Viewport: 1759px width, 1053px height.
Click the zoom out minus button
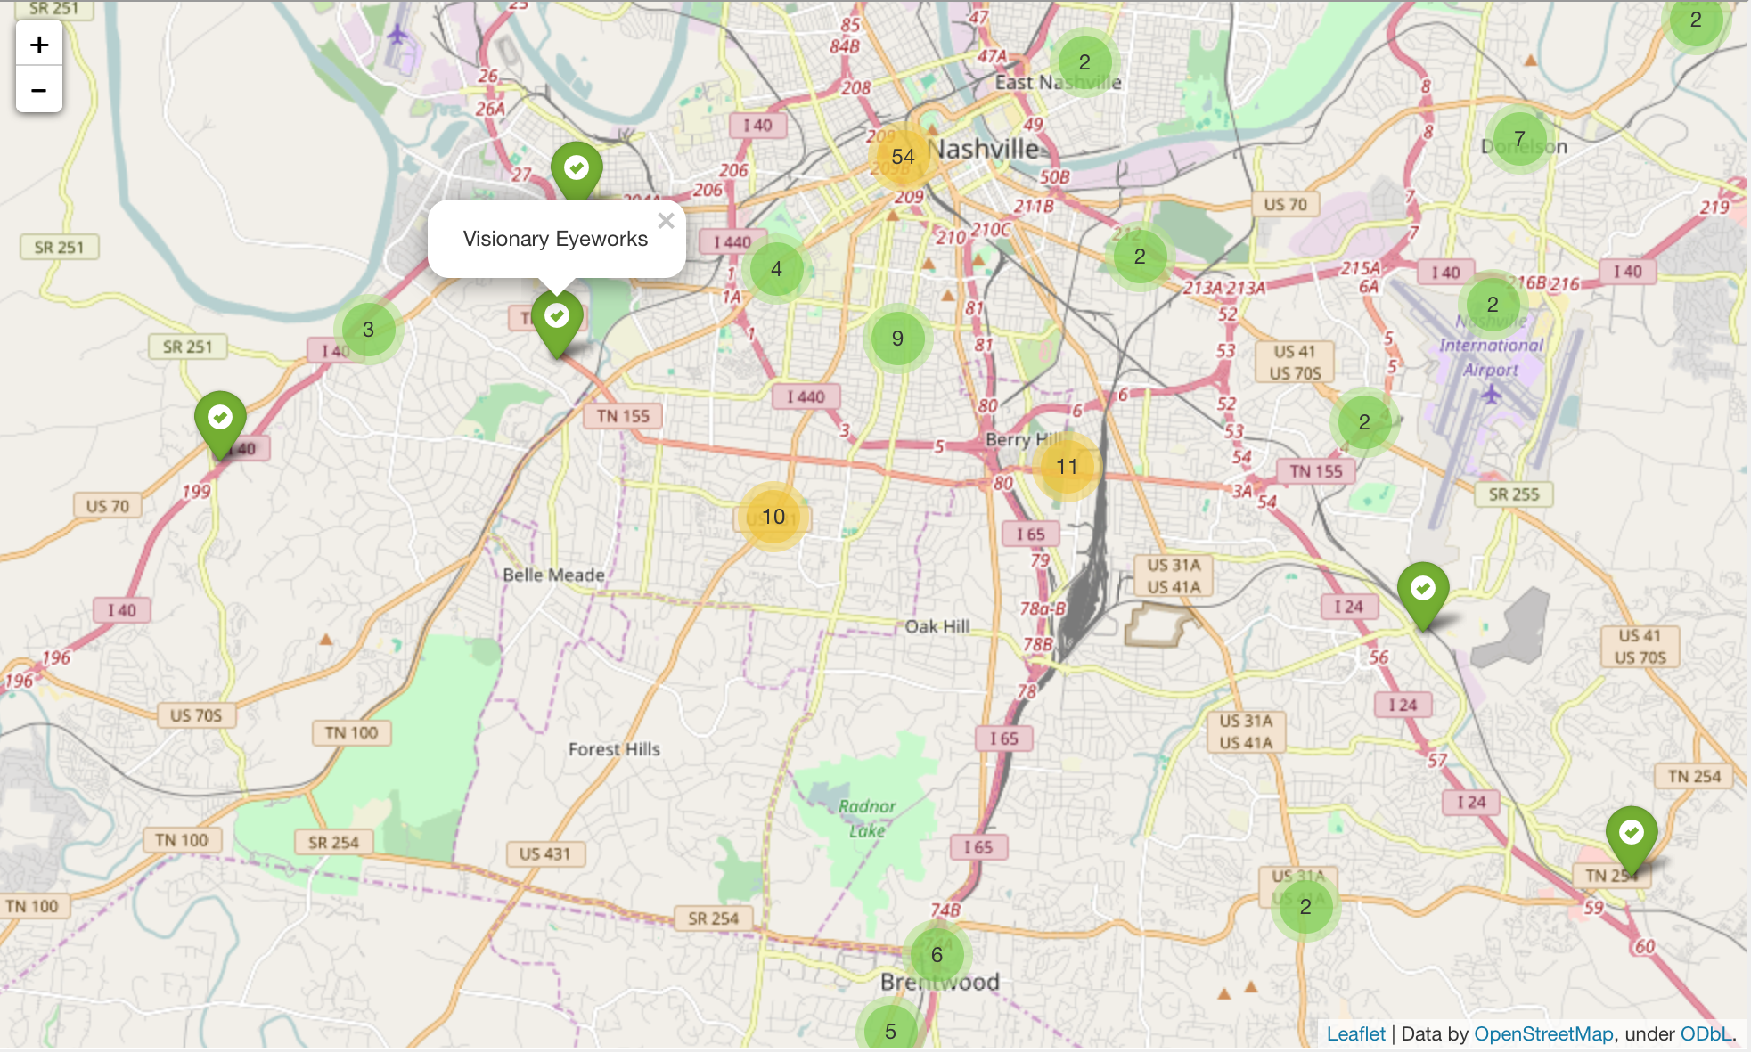click(x=39, y=90)
